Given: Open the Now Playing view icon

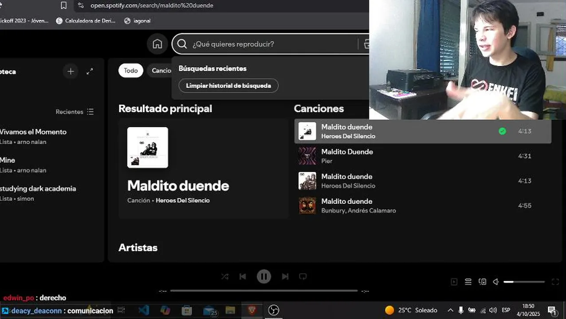Looking at the screenshot, I should pyautogui.click(x=454, y=282).
